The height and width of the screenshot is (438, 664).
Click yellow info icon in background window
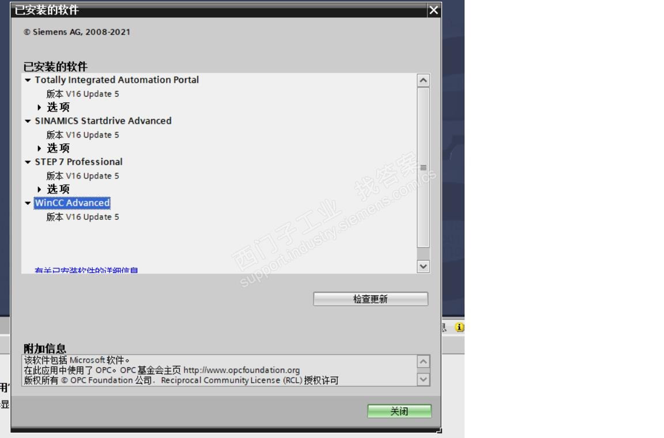tap(459, 327)
